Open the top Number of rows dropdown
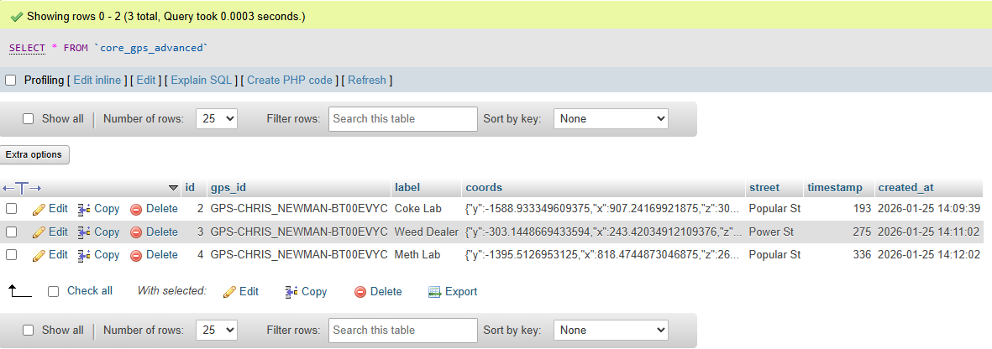 pos(217,119)
